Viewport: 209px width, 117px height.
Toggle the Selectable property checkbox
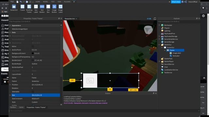pos(33,92)
